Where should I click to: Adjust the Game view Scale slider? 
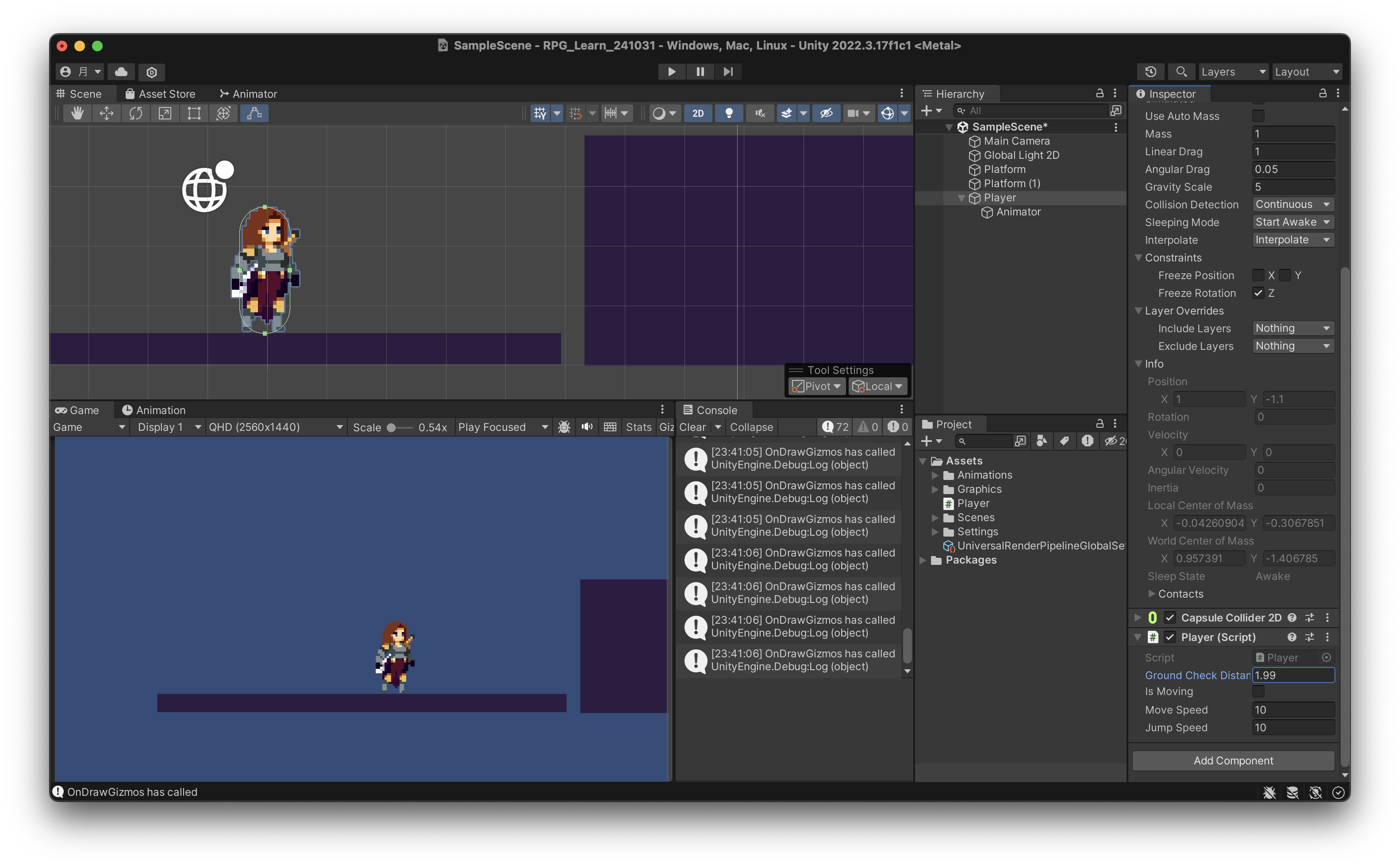(x=400, y=427)
